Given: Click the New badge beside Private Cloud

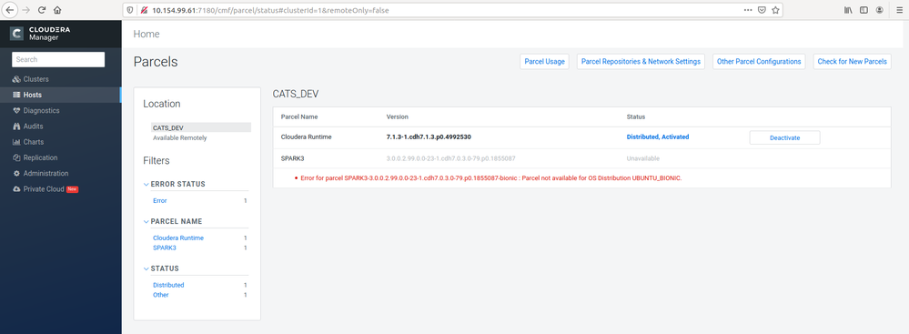Looking at the screenshot, I should [x=72, y=189].
